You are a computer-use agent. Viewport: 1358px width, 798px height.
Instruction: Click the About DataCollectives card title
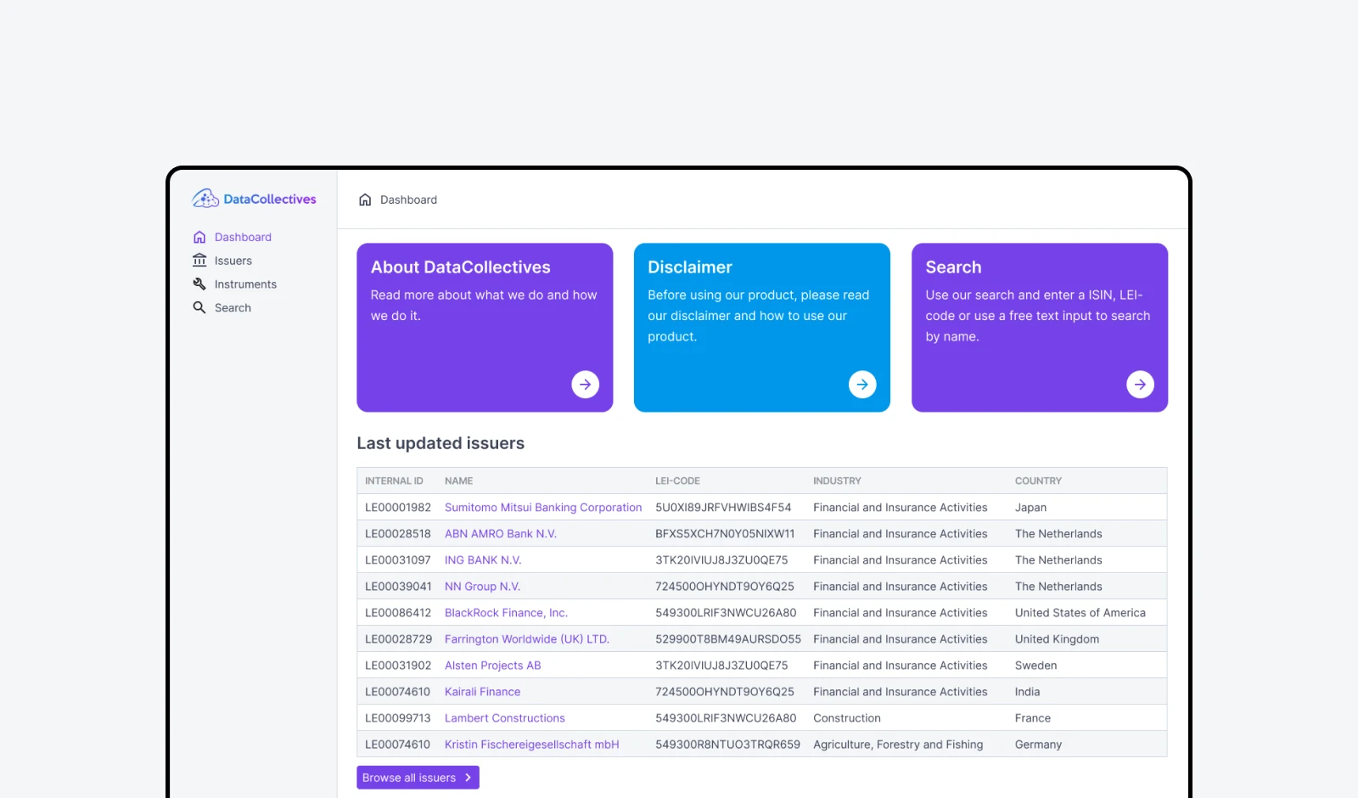(x=461, y=267)
